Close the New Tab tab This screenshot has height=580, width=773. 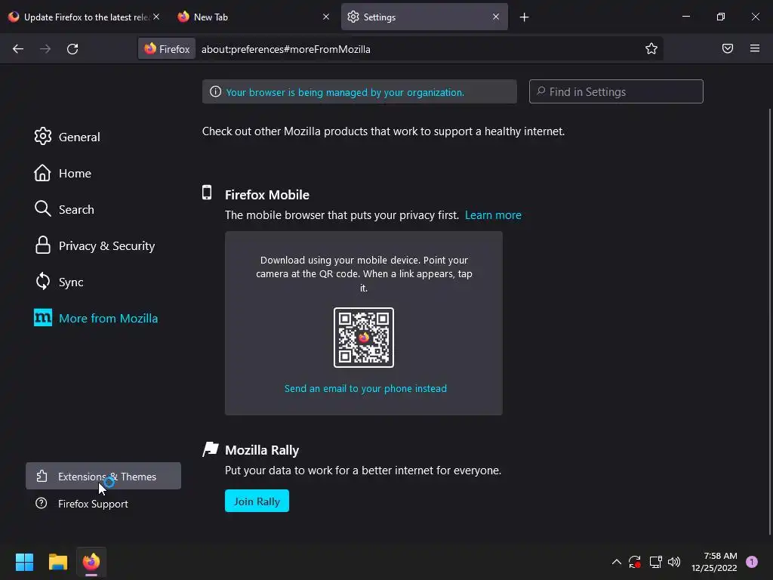point(326,17)
